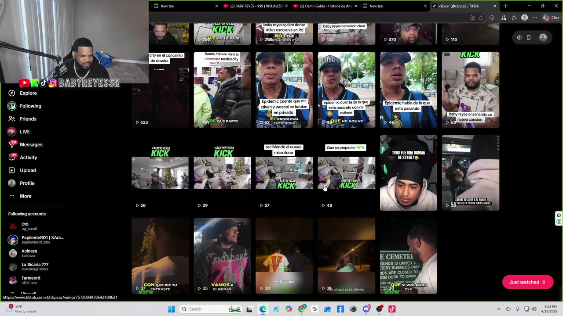The height and width of the screenshot is (316, 563).
Task: Open the cemetery sign video
Action: [409, 256]
